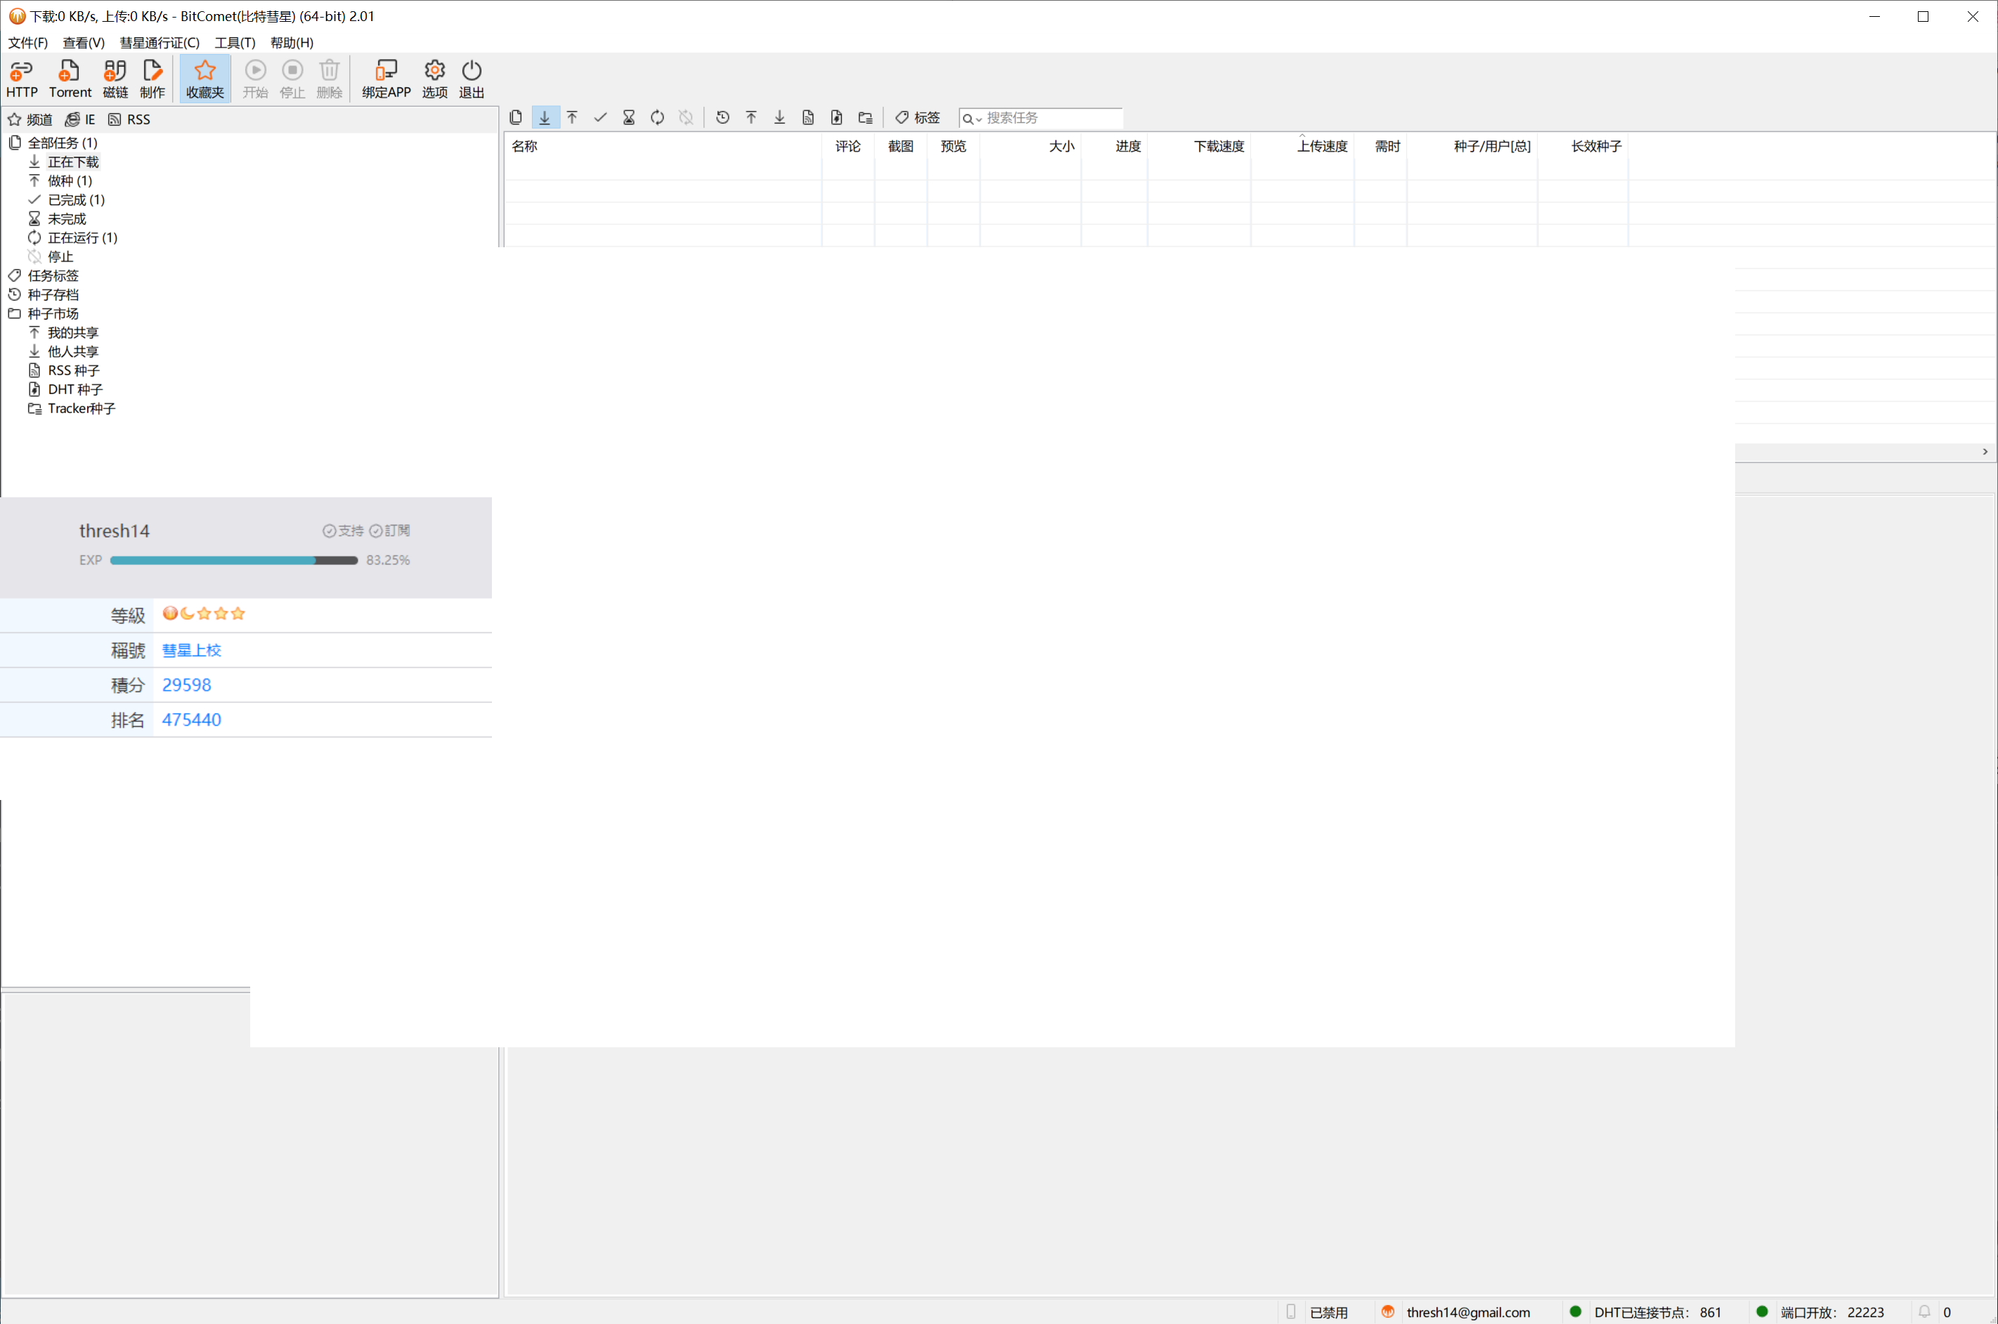The width and height of the screenshot is (1998, 1324).
Task: Click the 退出 power exit icon
Action: (472, 79)
